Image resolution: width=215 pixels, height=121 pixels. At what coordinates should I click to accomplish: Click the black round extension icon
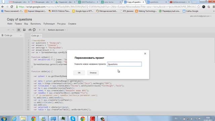pos(204,7)
